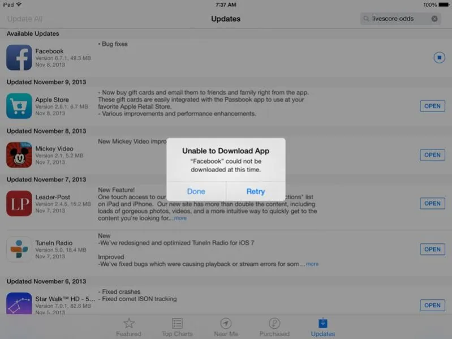Open the Apple Store app
The image size is (452, 339).
432,106
